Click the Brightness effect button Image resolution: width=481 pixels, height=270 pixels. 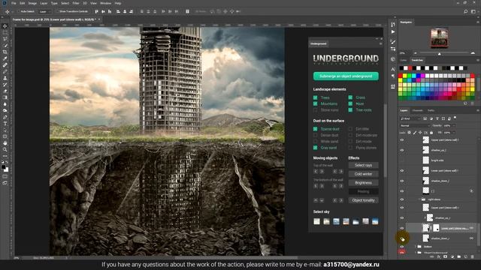(363, 183)
